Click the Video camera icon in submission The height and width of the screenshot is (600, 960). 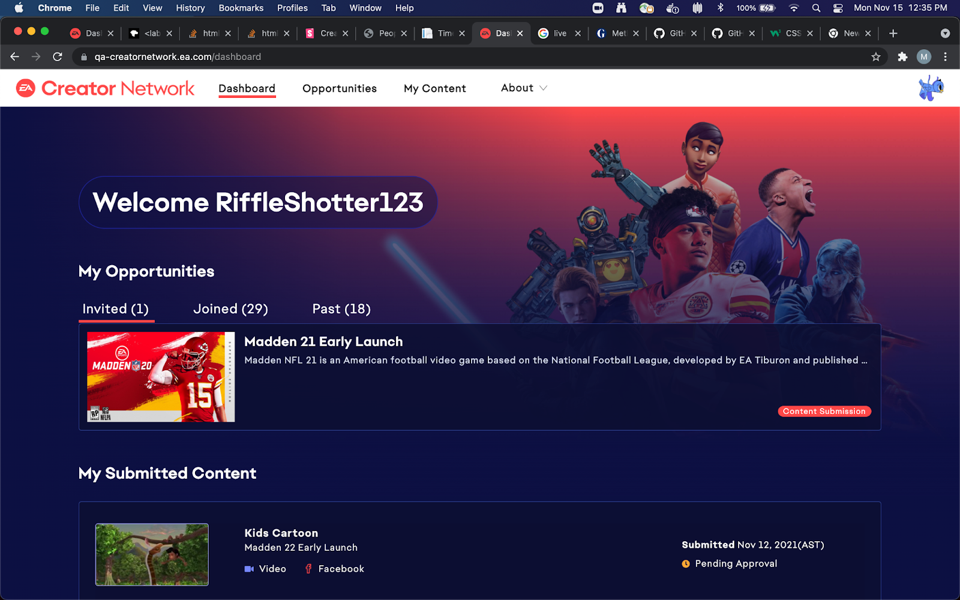[x=249, y=569]
